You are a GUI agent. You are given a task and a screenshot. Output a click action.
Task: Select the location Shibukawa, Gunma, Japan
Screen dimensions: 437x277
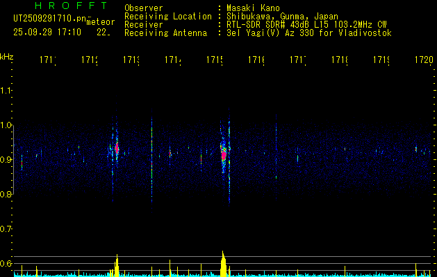(282, 17)
